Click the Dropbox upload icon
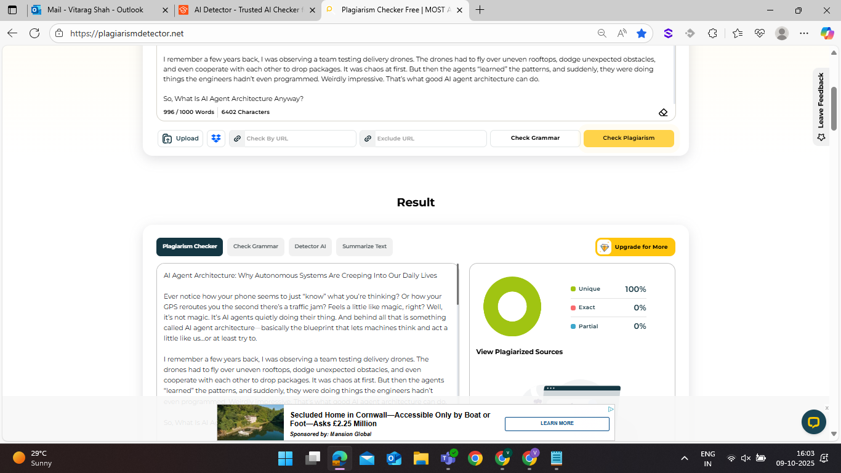This screenshot has width=841, height=473. point(216,139)
